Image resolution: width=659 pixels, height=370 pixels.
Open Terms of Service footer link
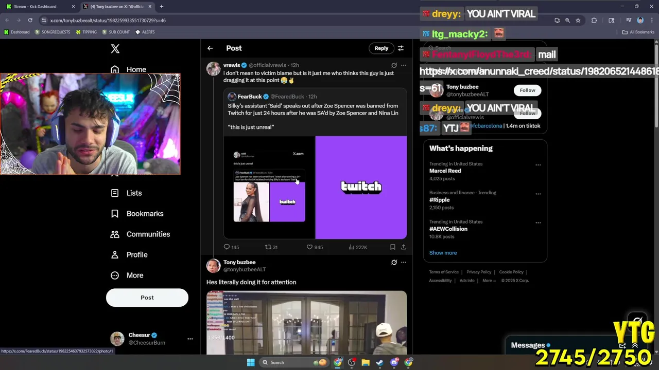point(444,272)
